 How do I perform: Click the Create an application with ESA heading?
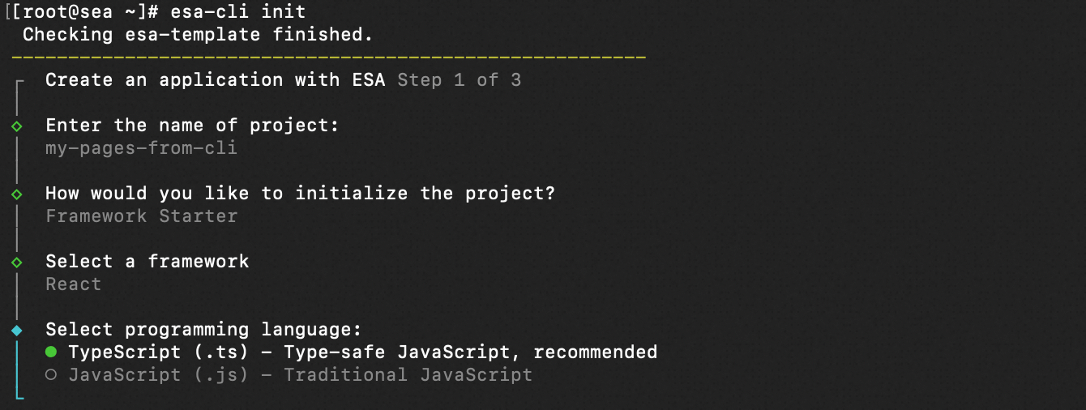[x=215, y=80]
